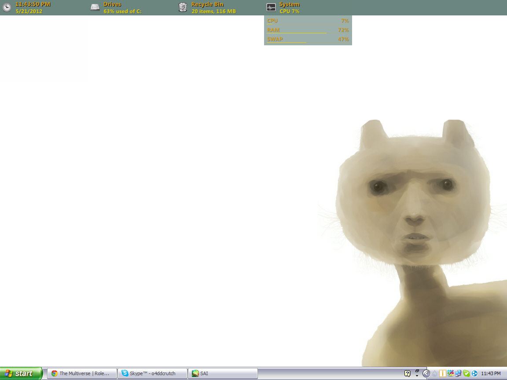Screen dimensions: 507x380
Task: Click the green Skype status tray icon
Action: pos(466,373)
